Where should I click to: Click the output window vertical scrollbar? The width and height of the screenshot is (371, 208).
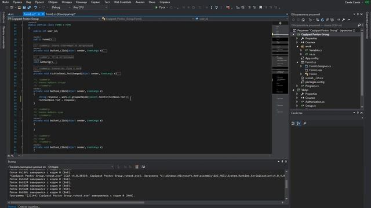pos(286,184)
